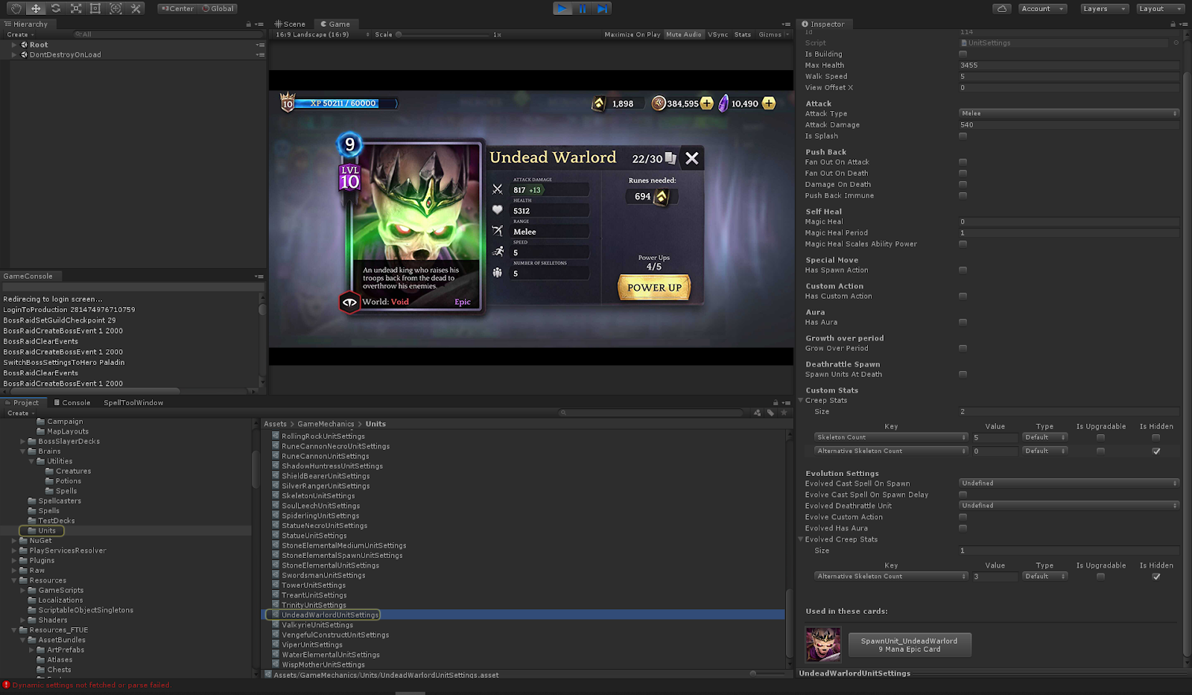The height and width of the screenshot is (695, 1192).
Task: Open Evolved Cast Spell On Spawn dropdown
Action: pos(1069,483)
